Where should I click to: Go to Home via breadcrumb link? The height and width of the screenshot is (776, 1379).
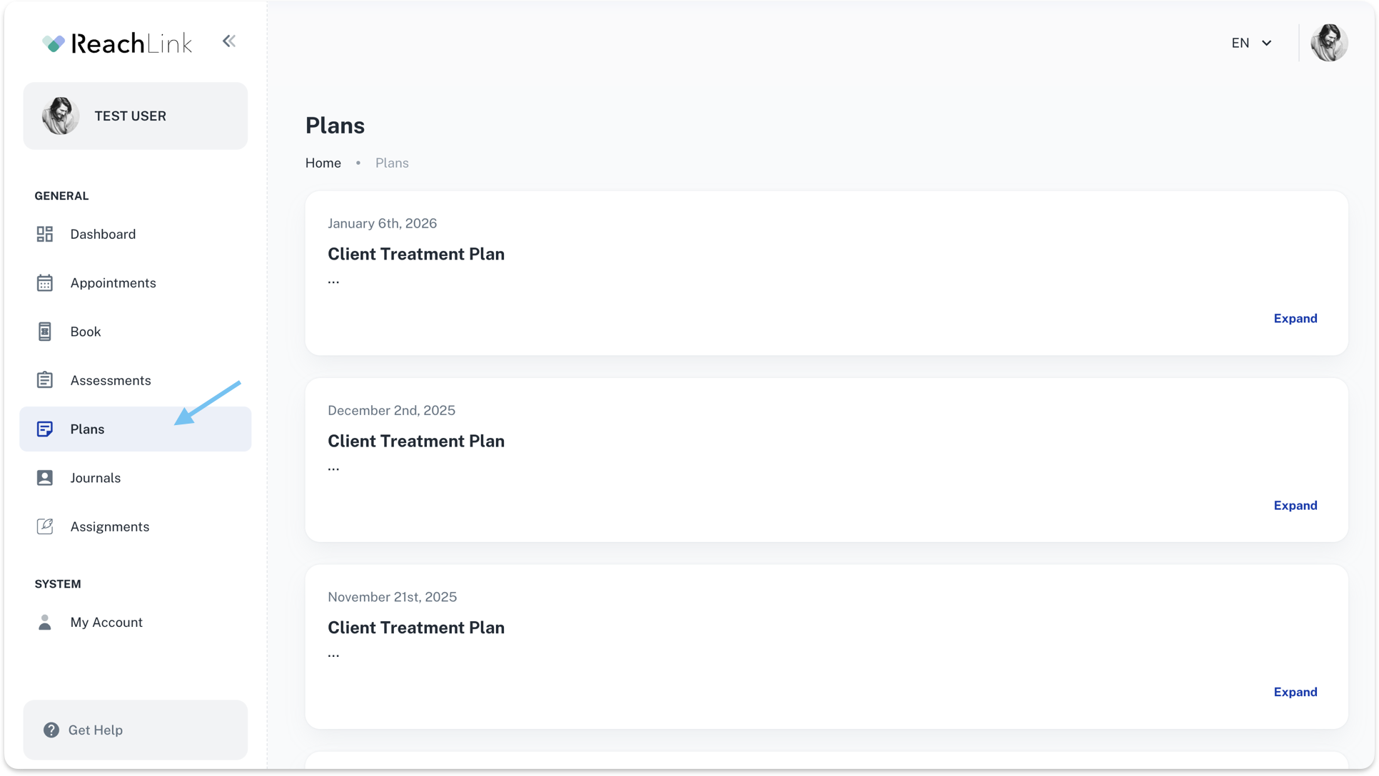click(323, 163)
